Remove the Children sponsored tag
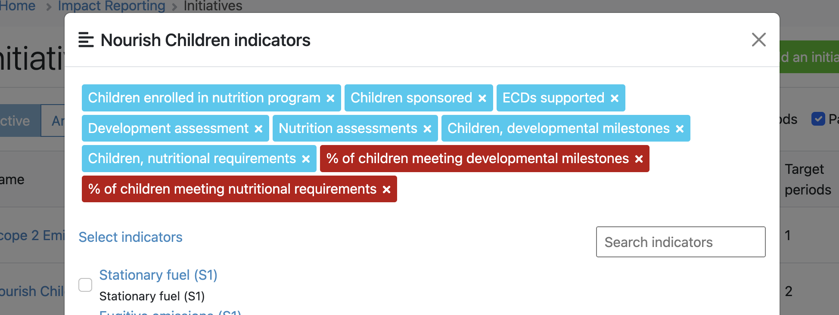 tap(482, 99)
